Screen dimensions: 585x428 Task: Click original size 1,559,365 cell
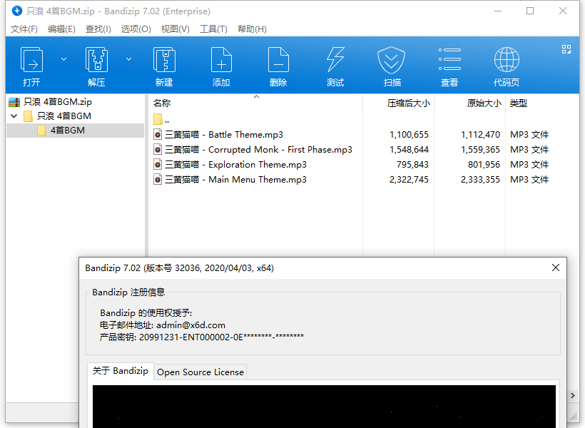pos(480,150)
